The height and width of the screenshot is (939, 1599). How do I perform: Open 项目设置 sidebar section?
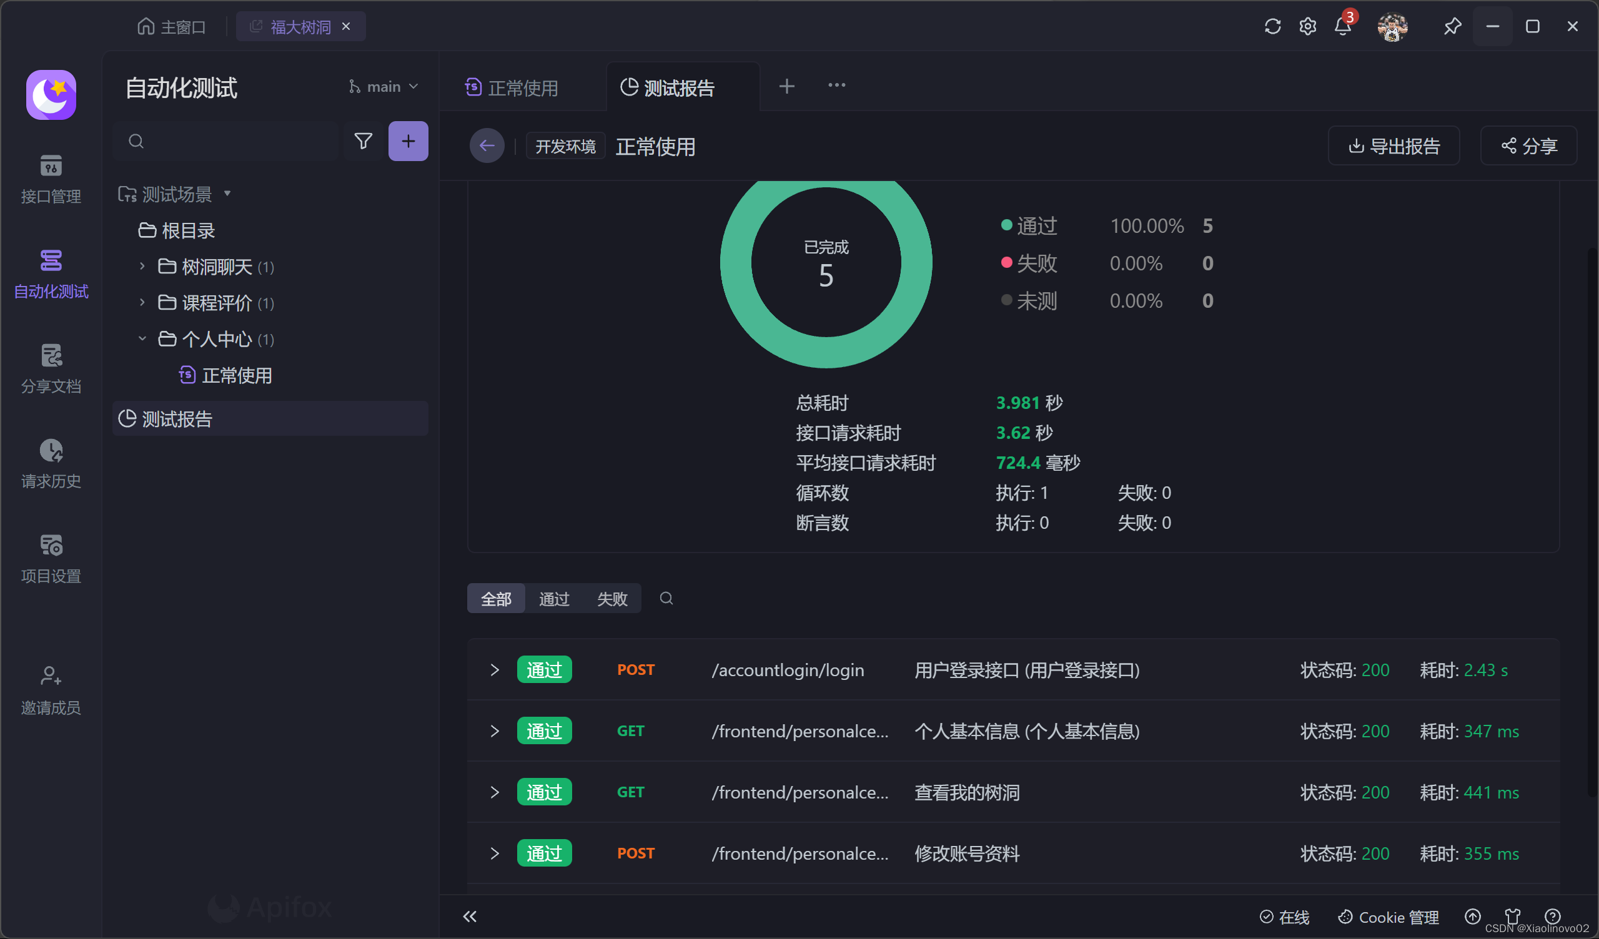(51, 559)
